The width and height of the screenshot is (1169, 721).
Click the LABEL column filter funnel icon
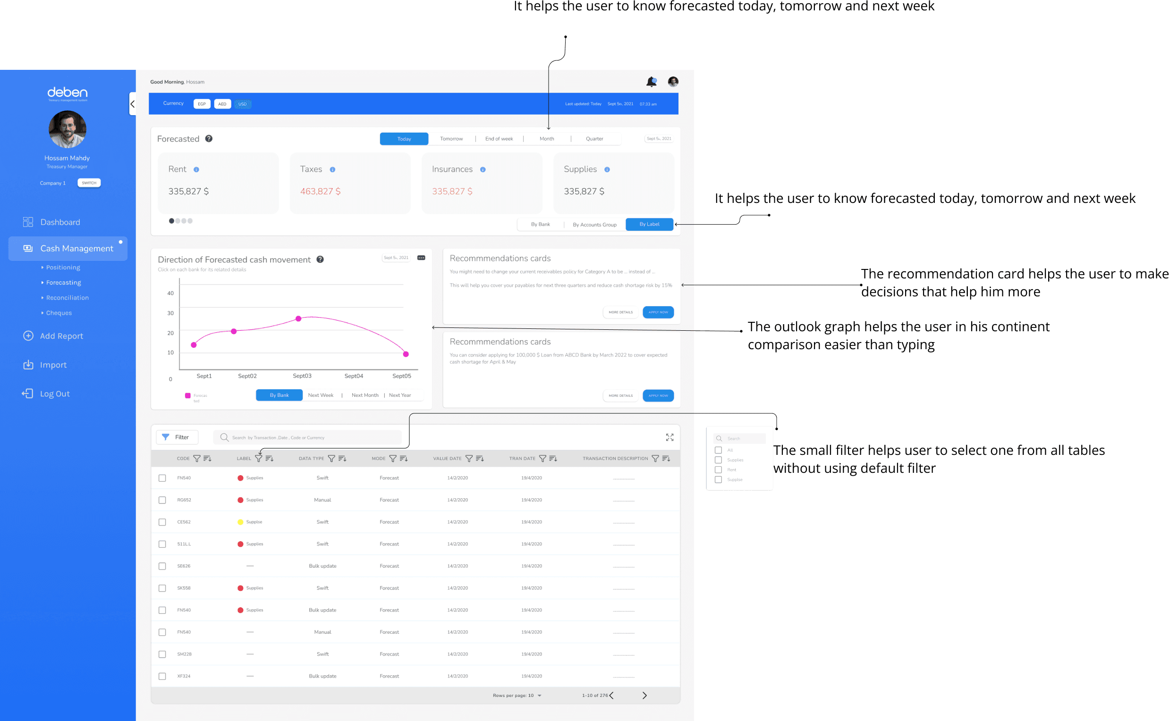pos(259,459)
